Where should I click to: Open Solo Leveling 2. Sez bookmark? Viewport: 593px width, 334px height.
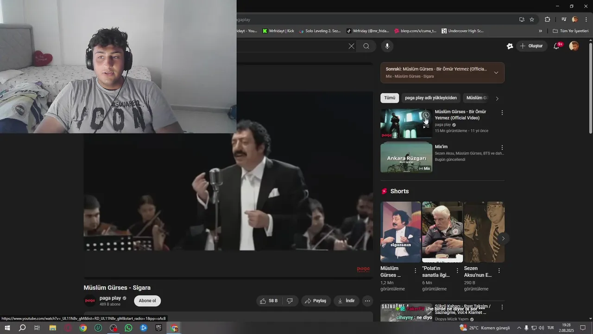(x=320, y=31)
